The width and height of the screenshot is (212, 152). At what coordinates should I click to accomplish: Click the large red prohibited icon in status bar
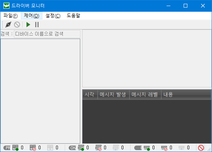coord(201,148)
